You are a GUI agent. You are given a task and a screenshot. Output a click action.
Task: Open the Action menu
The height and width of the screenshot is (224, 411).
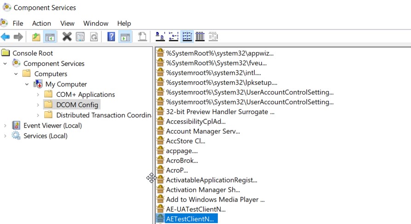41,23
